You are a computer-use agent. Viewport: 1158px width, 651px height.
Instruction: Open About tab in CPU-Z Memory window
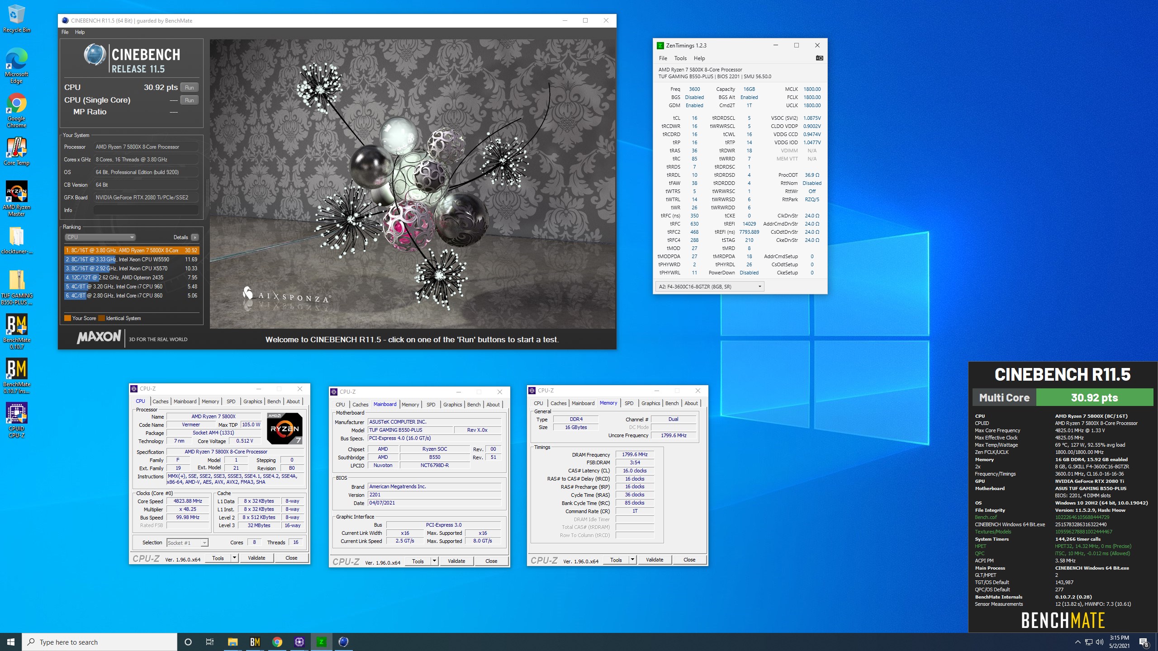pyautogui.click(x=691, y=403)
